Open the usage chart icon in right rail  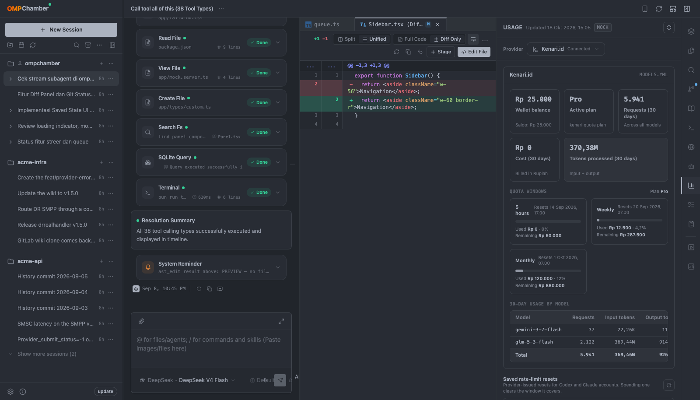tap(691, 186)
